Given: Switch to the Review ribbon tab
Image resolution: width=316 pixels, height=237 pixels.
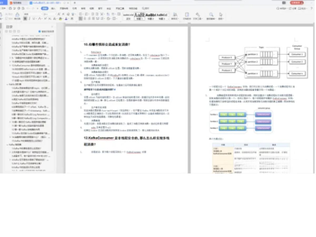Looking at the screenshot, I should point(83,8).
